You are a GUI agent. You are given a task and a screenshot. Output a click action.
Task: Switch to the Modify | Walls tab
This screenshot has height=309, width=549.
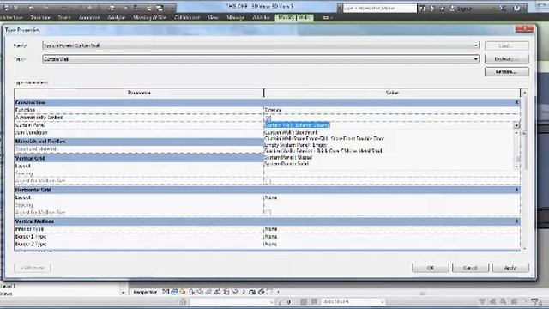tap(294, 17)
